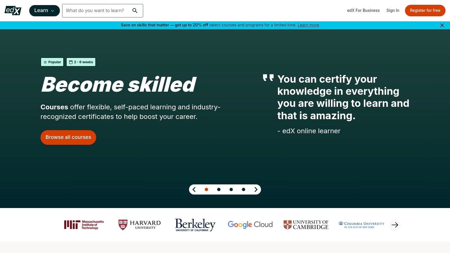This screenshot has width=450, height=253.
Task: Select the fourth carousel dot
Action: click(x=244, y=189)
